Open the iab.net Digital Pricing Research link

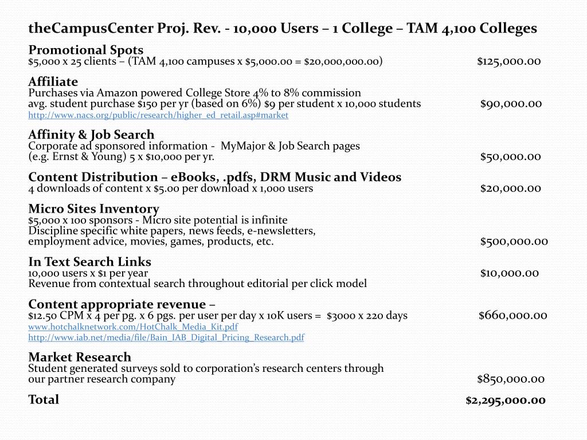[166, 337]
